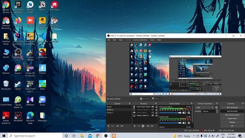Toggle visibility of Audio Input Capture source
The width and height of the screenshot is (245, 138).
coord(153,107)
